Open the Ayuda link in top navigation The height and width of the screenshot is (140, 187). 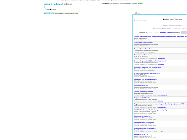[x=121, y=4]
